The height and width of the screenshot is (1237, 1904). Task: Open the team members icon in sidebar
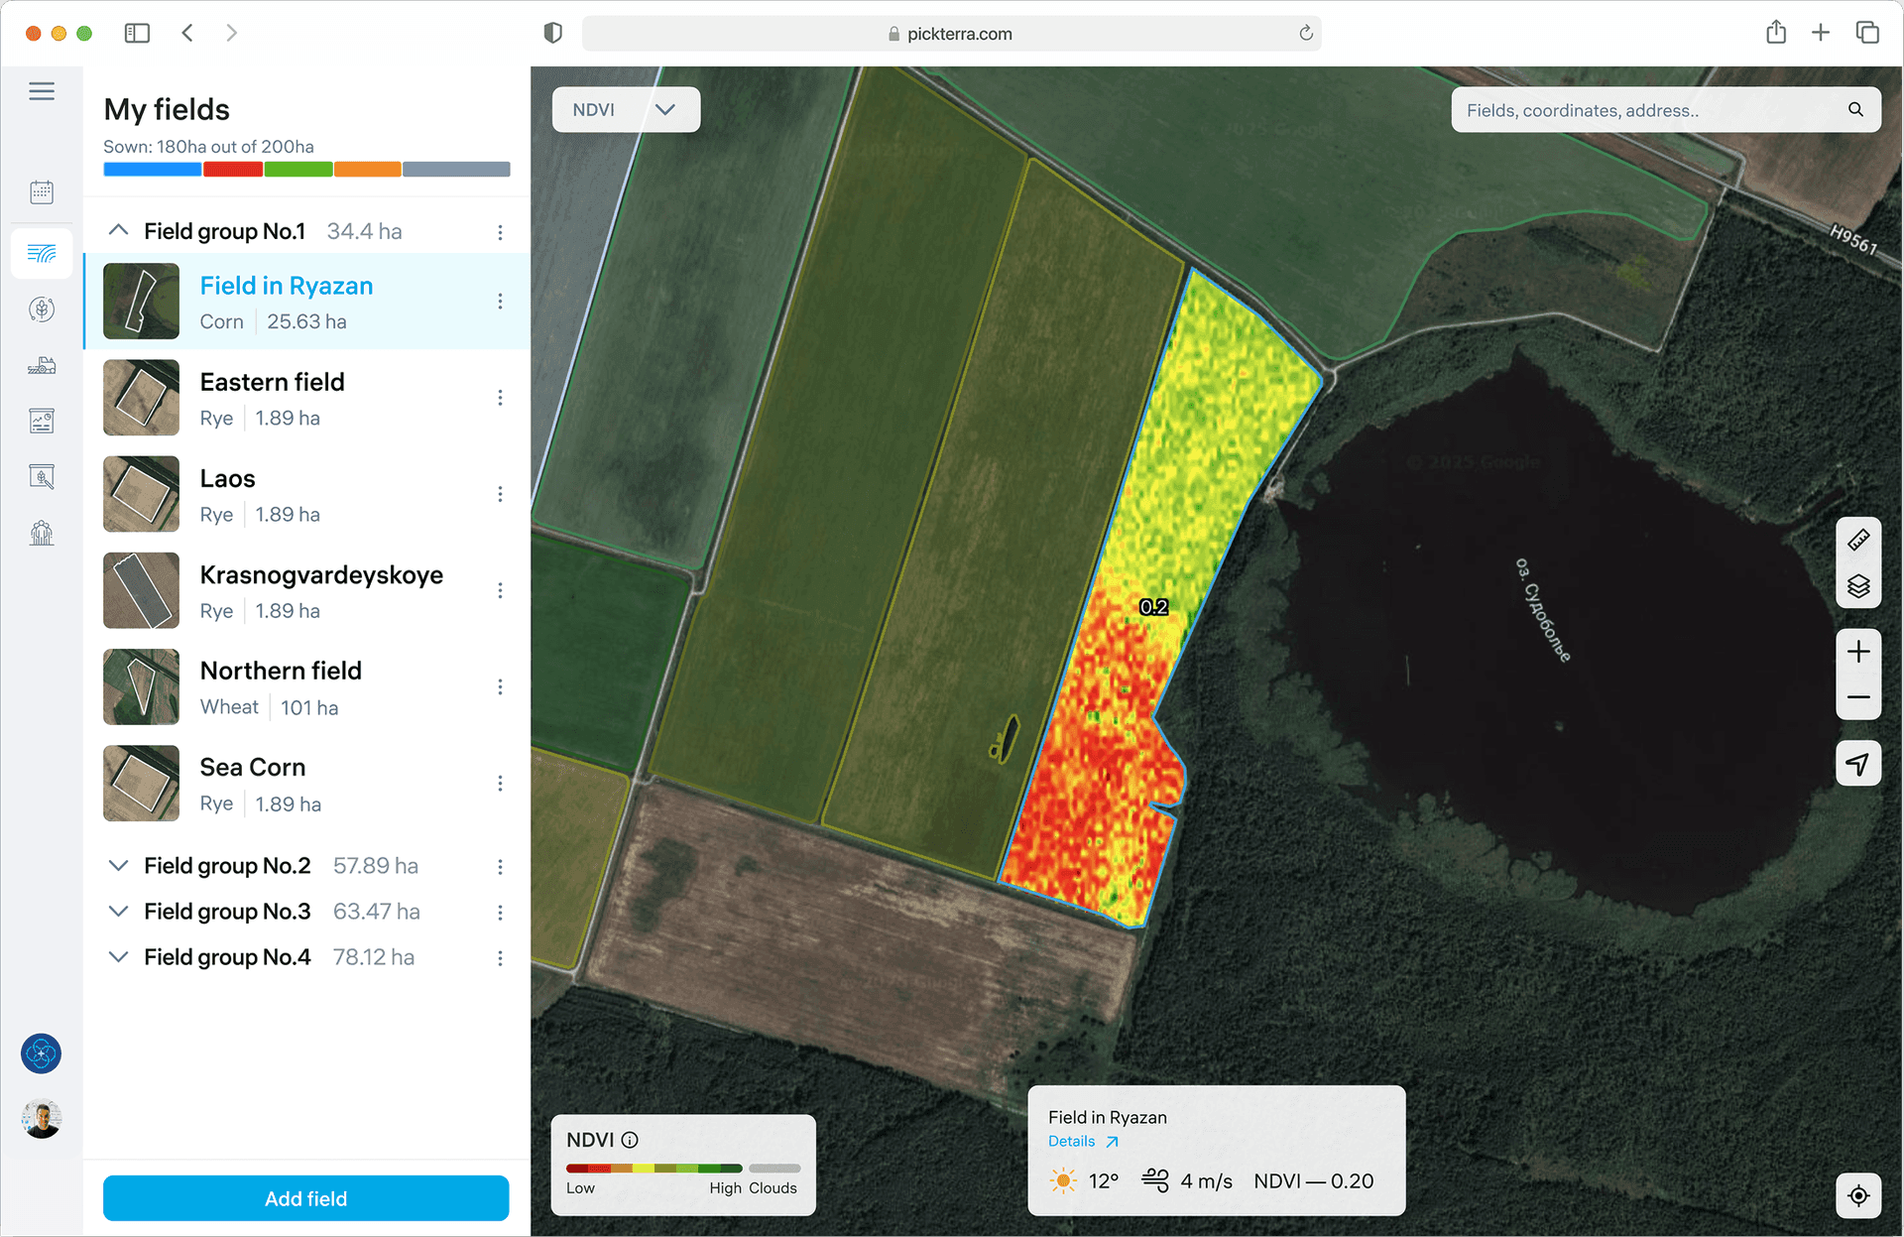(x=41, y=533)
